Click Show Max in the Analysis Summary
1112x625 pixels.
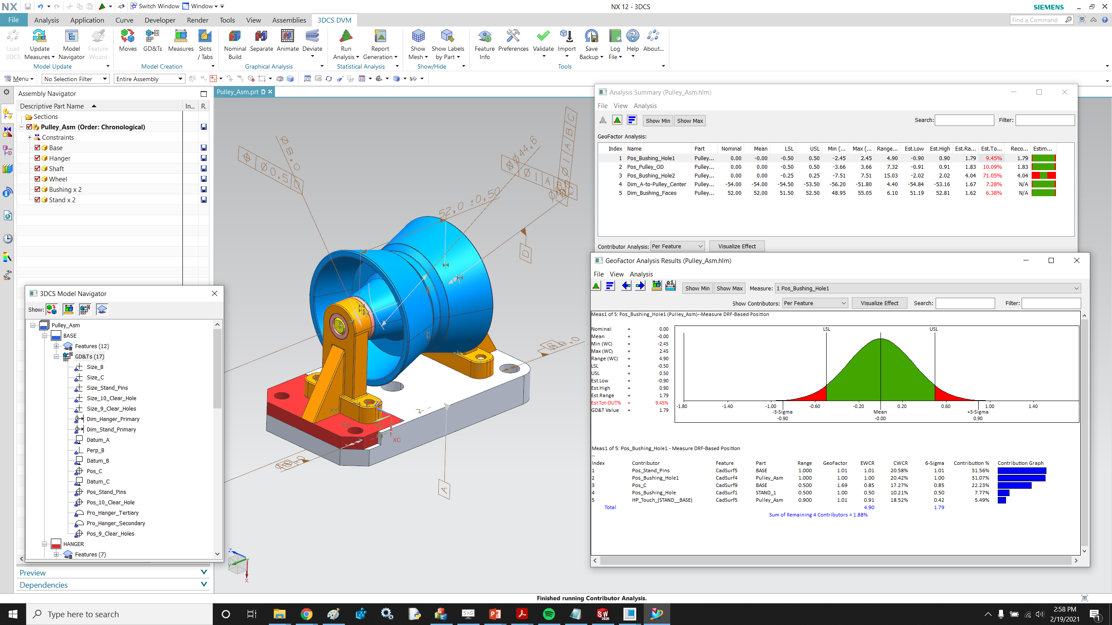[x=690, y=121]
